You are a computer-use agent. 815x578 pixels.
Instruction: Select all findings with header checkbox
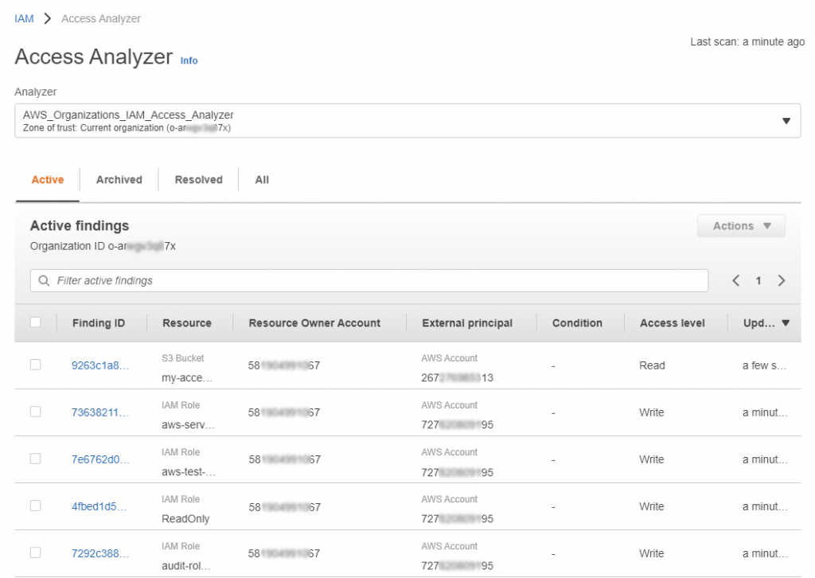point(35,322)
